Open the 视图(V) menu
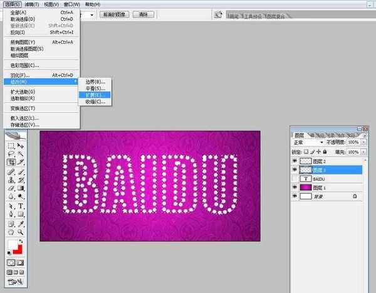Viewport: 376px width, 293px height. pyautogui.click(x=51, y=4)
